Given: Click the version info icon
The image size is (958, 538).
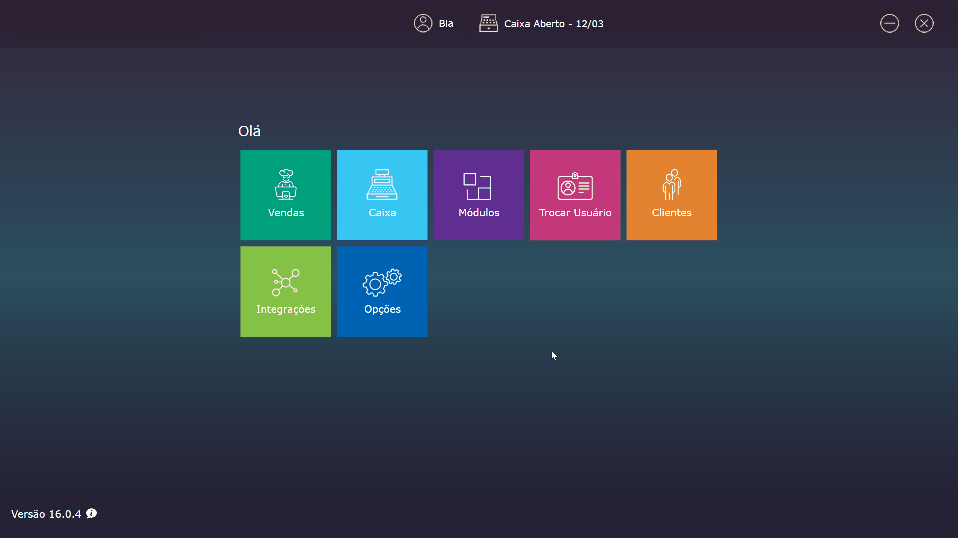Looking at the screenshot, I should coord(91,513).
